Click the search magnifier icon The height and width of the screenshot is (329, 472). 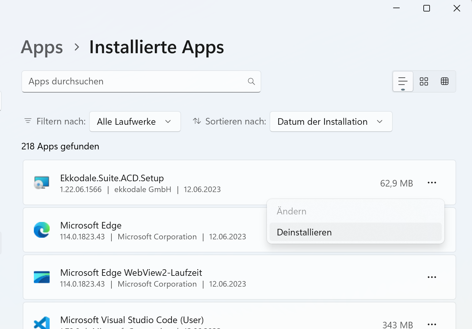(251, 81)
